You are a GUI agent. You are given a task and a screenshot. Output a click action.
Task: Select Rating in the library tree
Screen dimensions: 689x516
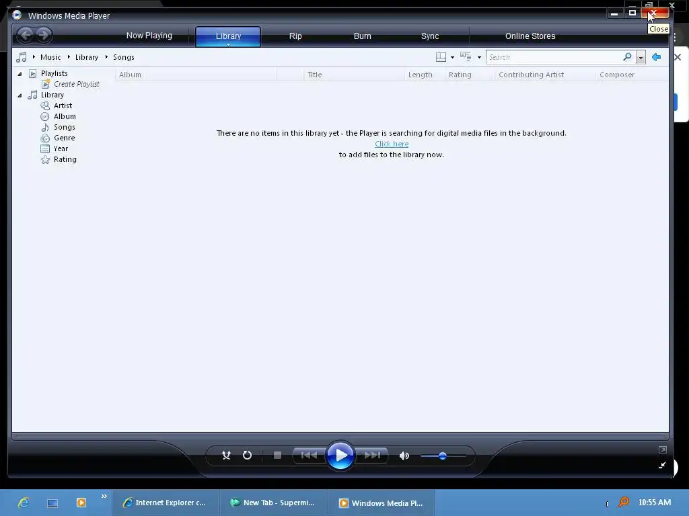coord(65,159)
